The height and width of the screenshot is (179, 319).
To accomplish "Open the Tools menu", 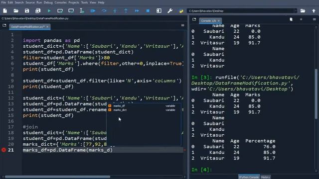I will click(84, 2).
